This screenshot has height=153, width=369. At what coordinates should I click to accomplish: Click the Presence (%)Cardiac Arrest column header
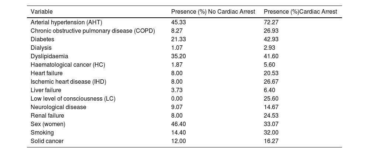pos(300,11)
